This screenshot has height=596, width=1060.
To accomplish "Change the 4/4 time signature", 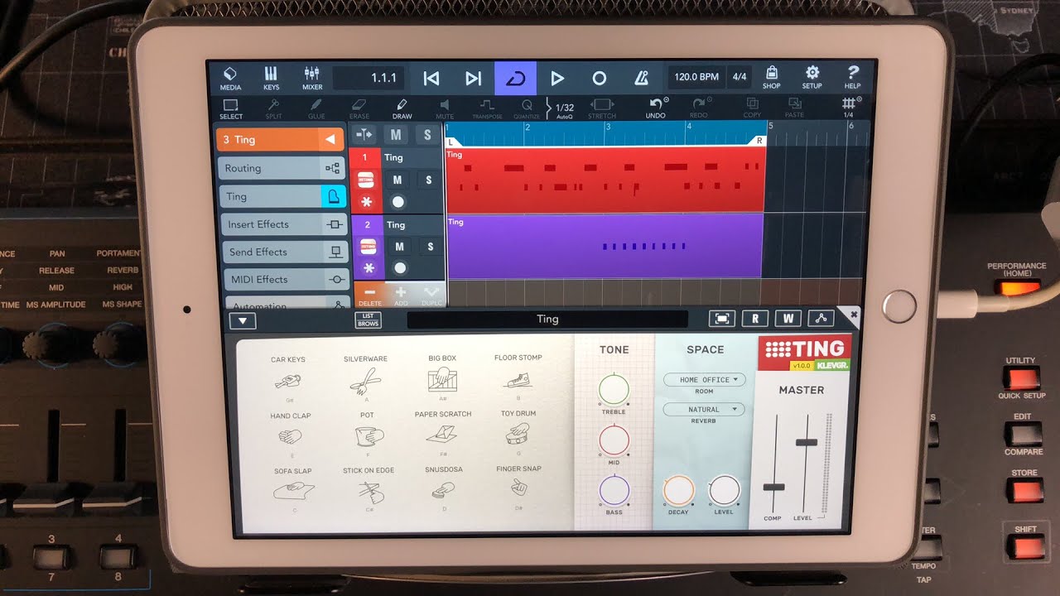I will tap(739, 77).
